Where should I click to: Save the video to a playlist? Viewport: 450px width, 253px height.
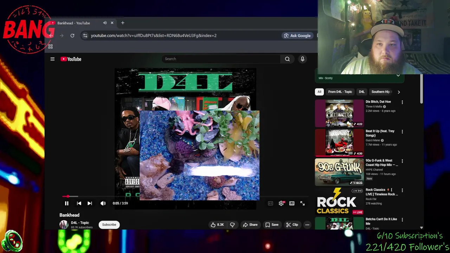272,225
